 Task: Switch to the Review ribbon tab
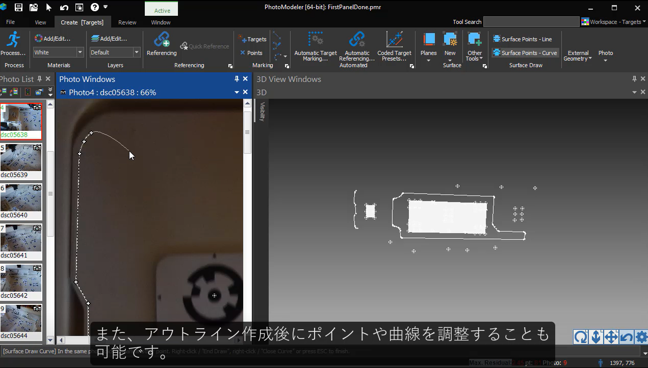pyautogui.click(x=127, y=22)
